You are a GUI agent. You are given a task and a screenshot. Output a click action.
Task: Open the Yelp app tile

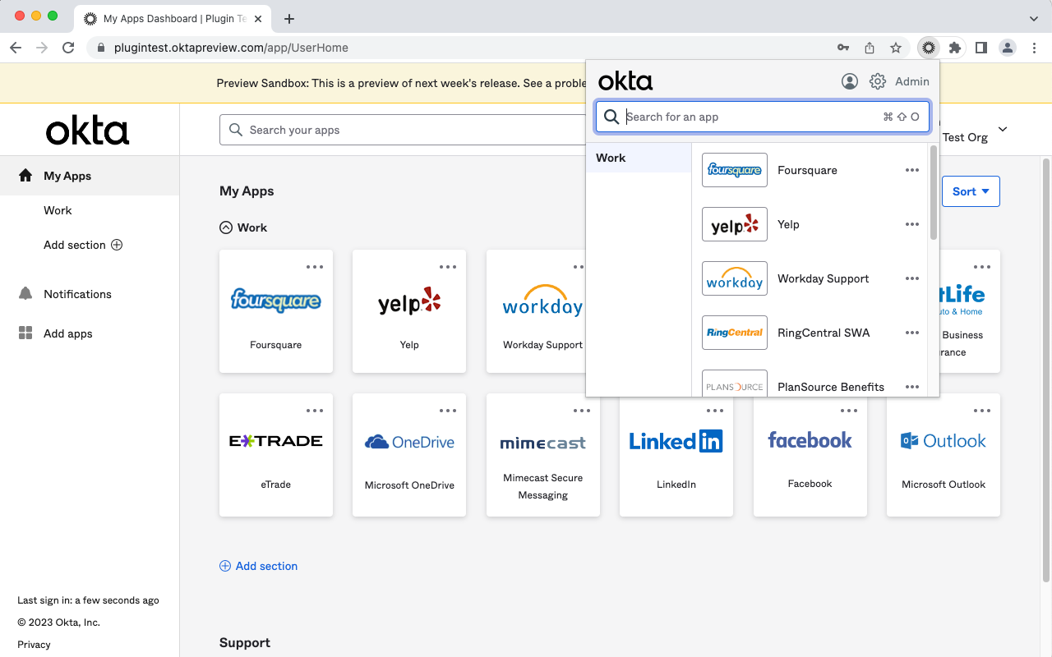408,311
